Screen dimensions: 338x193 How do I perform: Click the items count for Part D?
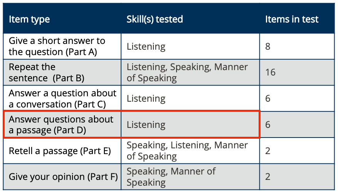coord(268,125)
